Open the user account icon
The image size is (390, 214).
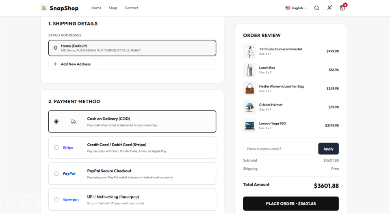pos(329,8)
